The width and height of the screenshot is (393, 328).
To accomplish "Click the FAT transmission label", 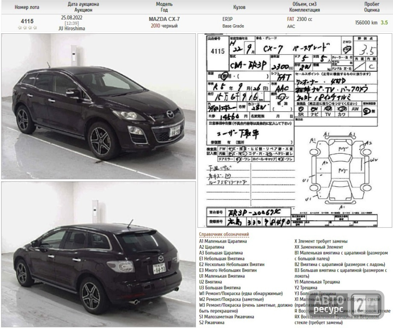I will click(x=290, y=19).
